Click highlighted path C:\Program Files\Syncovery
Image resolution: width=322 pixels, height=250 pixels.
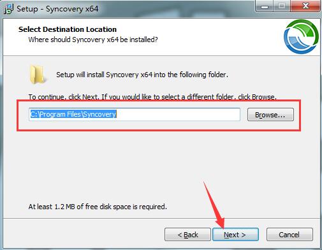(73, 114)
